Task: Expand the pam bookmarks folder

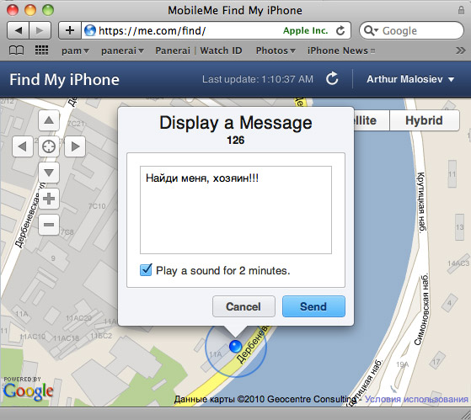Action: point(75,51)
